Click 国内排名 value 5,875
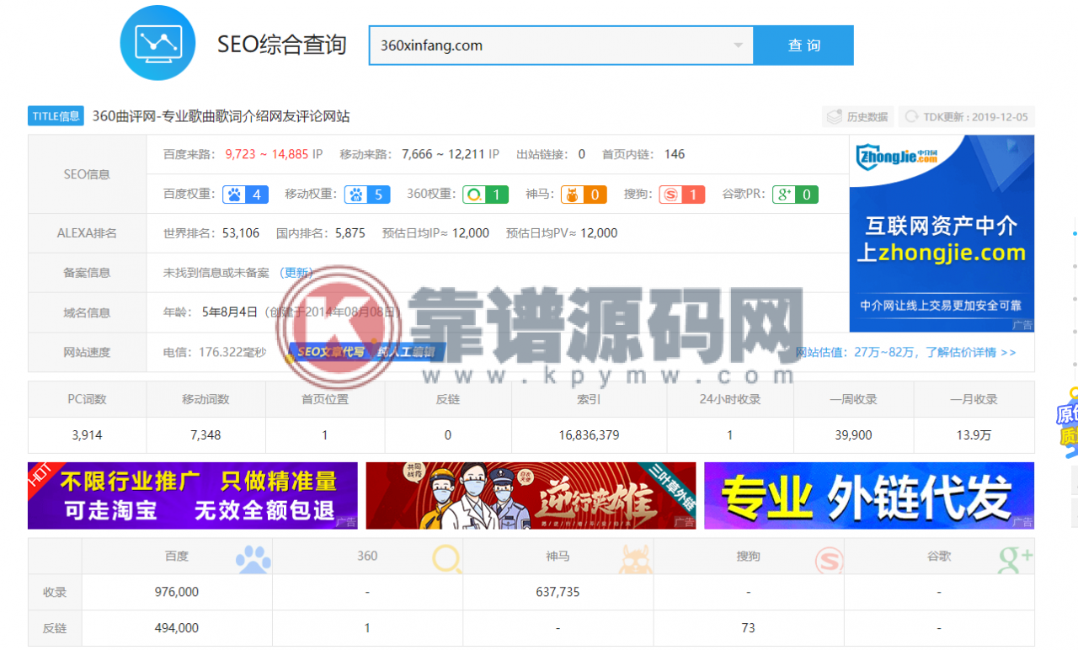Viewport: 1078px width, 650px height. click(x=350, y=233)
